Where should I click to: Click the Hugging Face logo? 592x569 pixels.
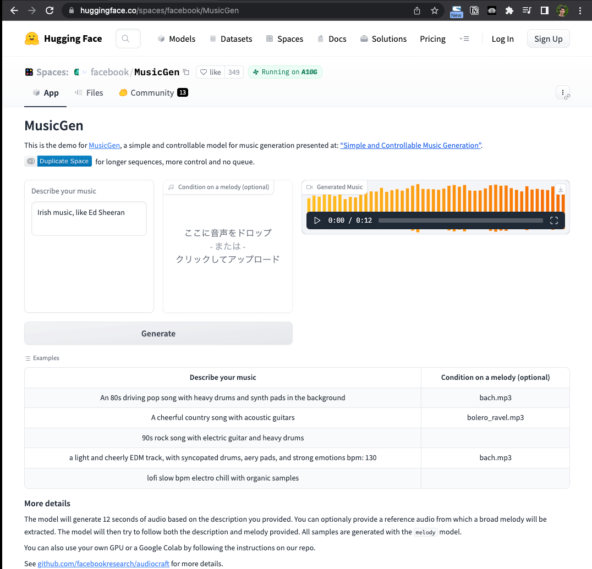[63, 38]
